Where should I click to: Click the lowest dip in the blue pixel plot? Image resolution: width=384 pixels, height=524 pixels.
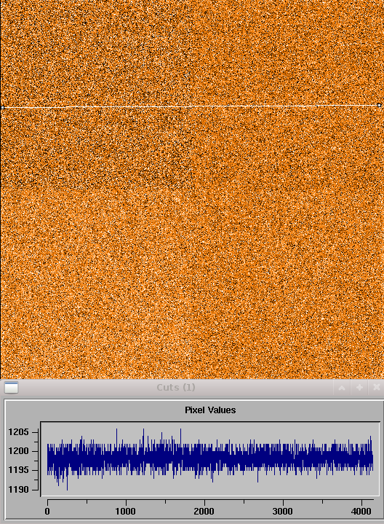pos(67,488)
